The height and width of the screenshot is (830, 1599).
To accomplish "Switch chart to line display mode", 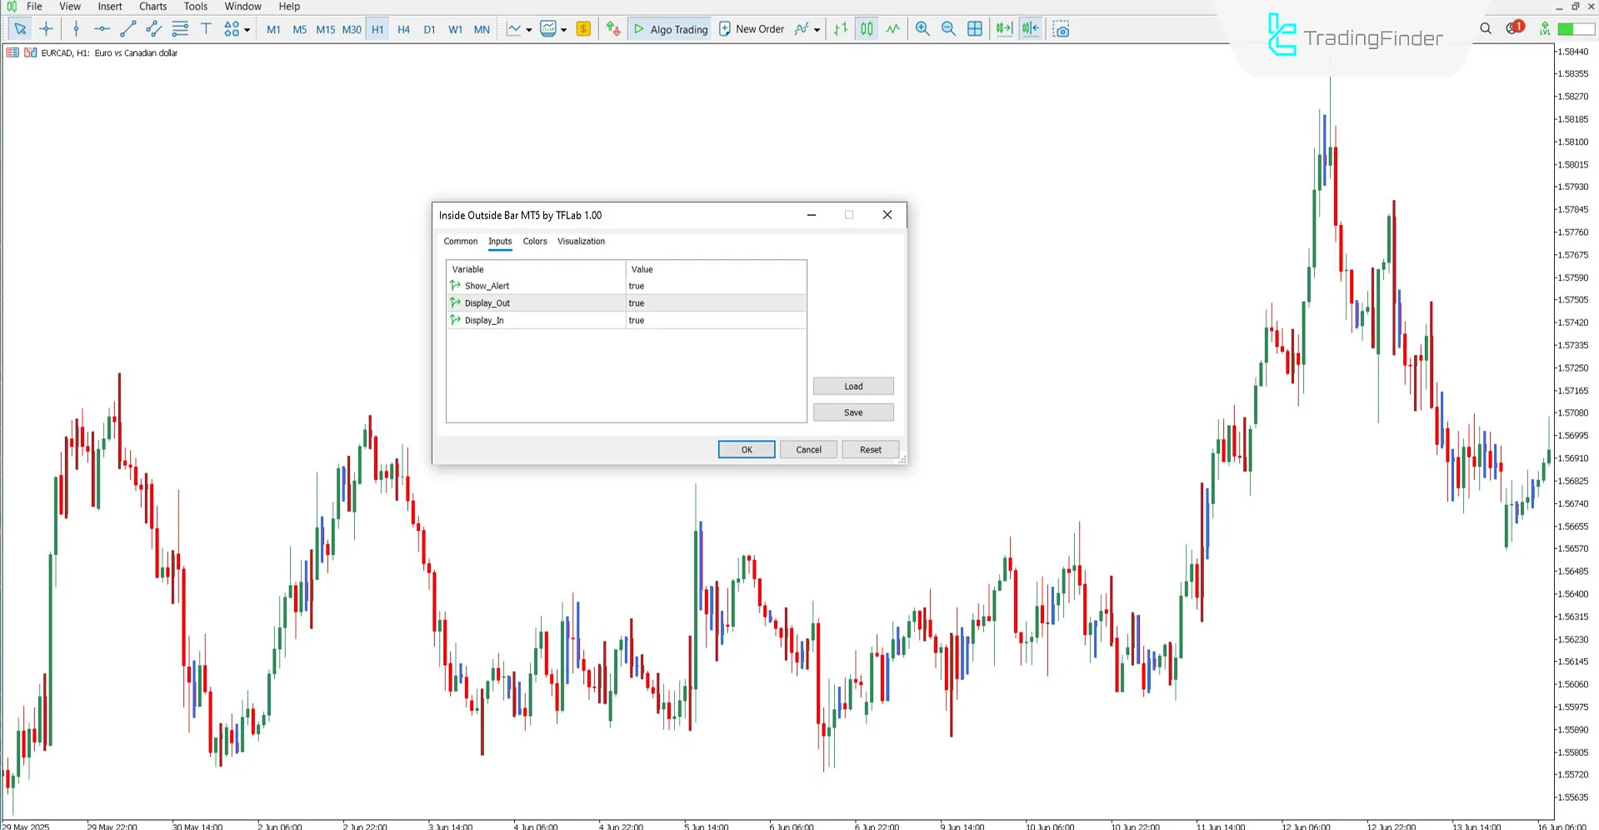I will pos(892,28).
